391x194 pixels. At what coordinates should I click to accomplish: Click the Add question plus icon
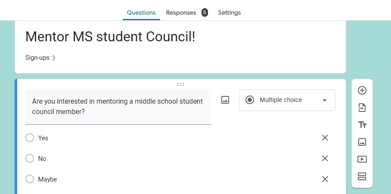[362, 90]
